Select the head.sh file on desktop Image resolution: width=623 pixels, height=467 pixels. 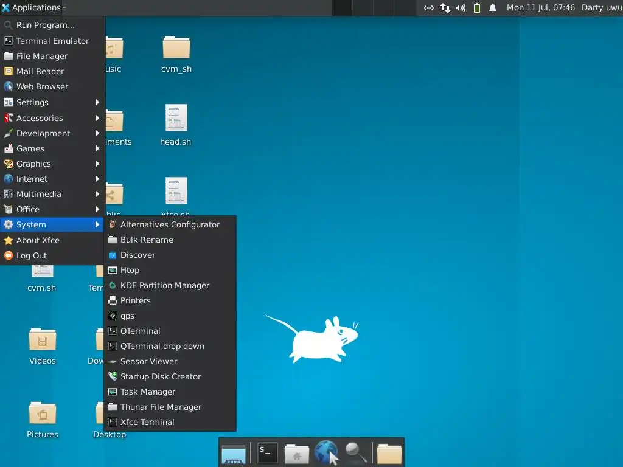coord(176,117)
